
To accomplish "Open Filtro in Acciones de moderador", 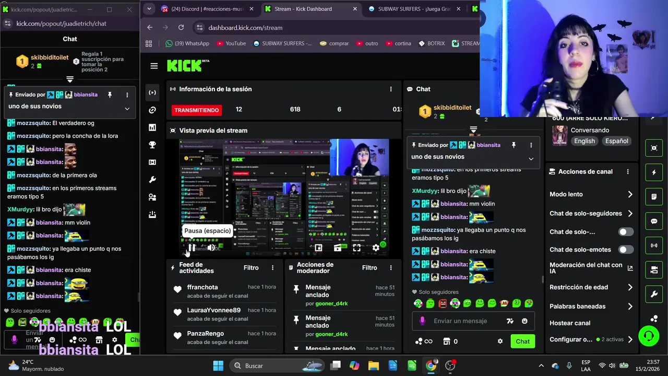I will [369, 268].
